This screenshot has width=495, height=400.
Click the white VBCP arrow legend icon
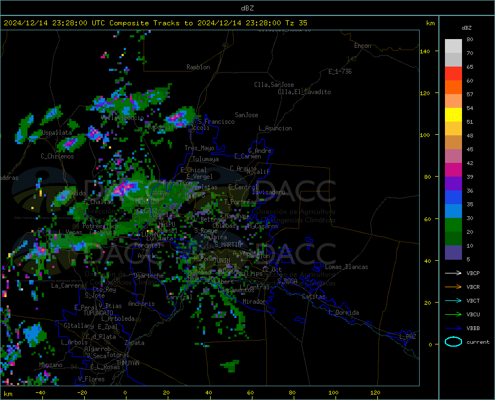click(x=453, y=273)
